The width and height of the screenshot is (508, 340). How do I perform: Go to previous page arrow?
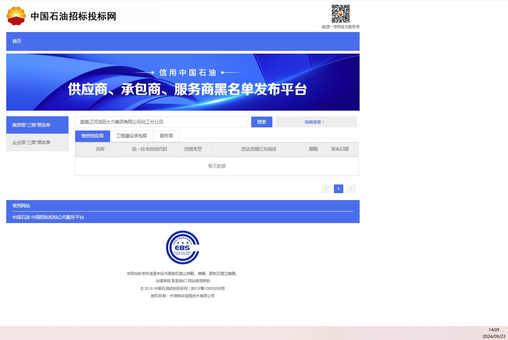(326, 189)
